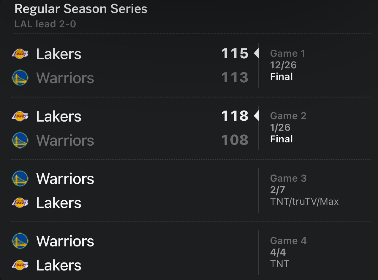The width and height of the screenshot is (378, 280).
Task: Click the Regular Season Series heading
Action: 81,9
